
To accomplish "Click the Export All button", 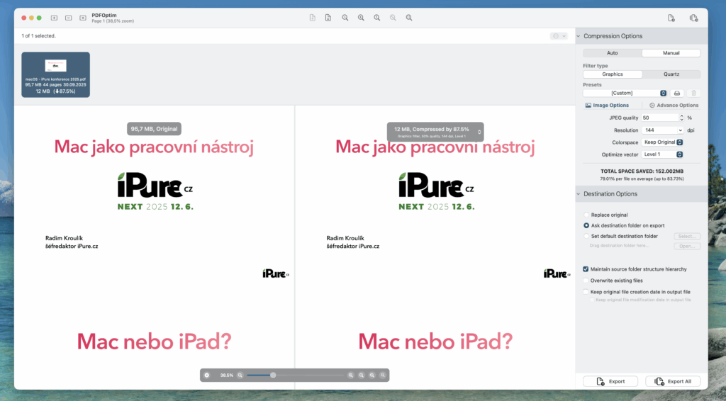I will click(673, 381).
